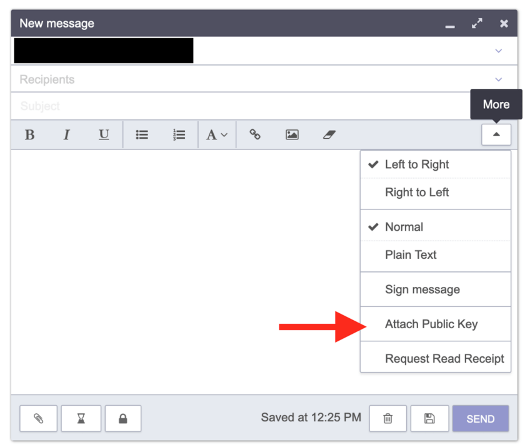Add an attachment with the paperclip button
This screenshot has width=525, height=447.
(39, 418)
